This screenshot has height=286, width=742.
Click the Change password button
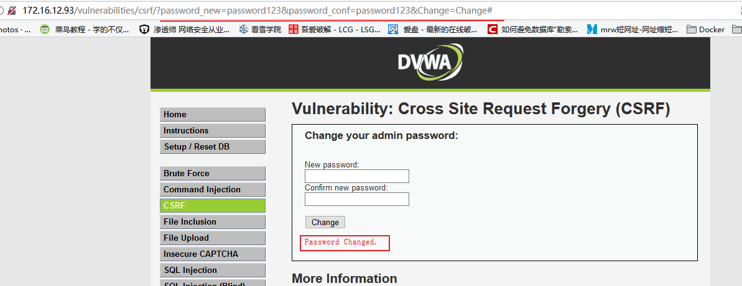(325, 222)
